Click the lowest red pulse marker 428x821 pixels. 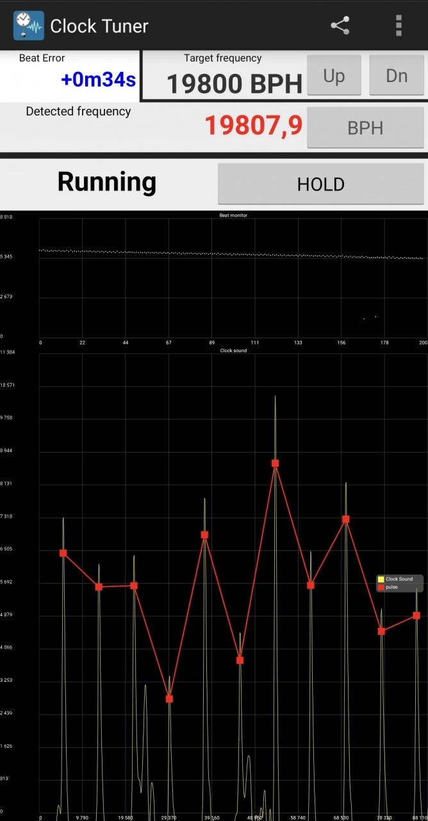click(x=169, y=698)
